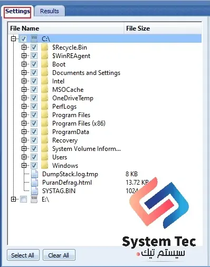Click the Users folder icon
The height and width of the screenshot is (267, 210).
45,157
